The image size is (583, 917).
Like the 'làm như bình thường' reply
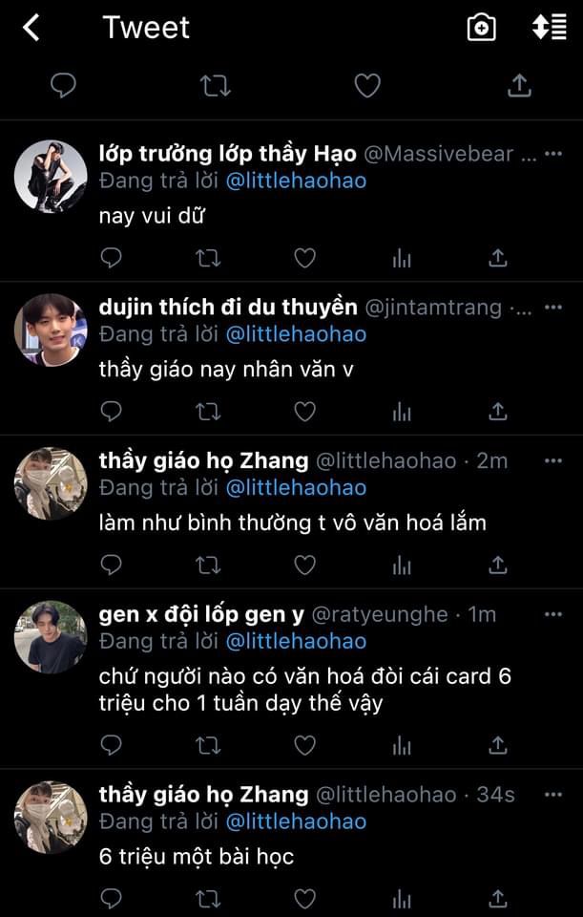tap(304, 565)
